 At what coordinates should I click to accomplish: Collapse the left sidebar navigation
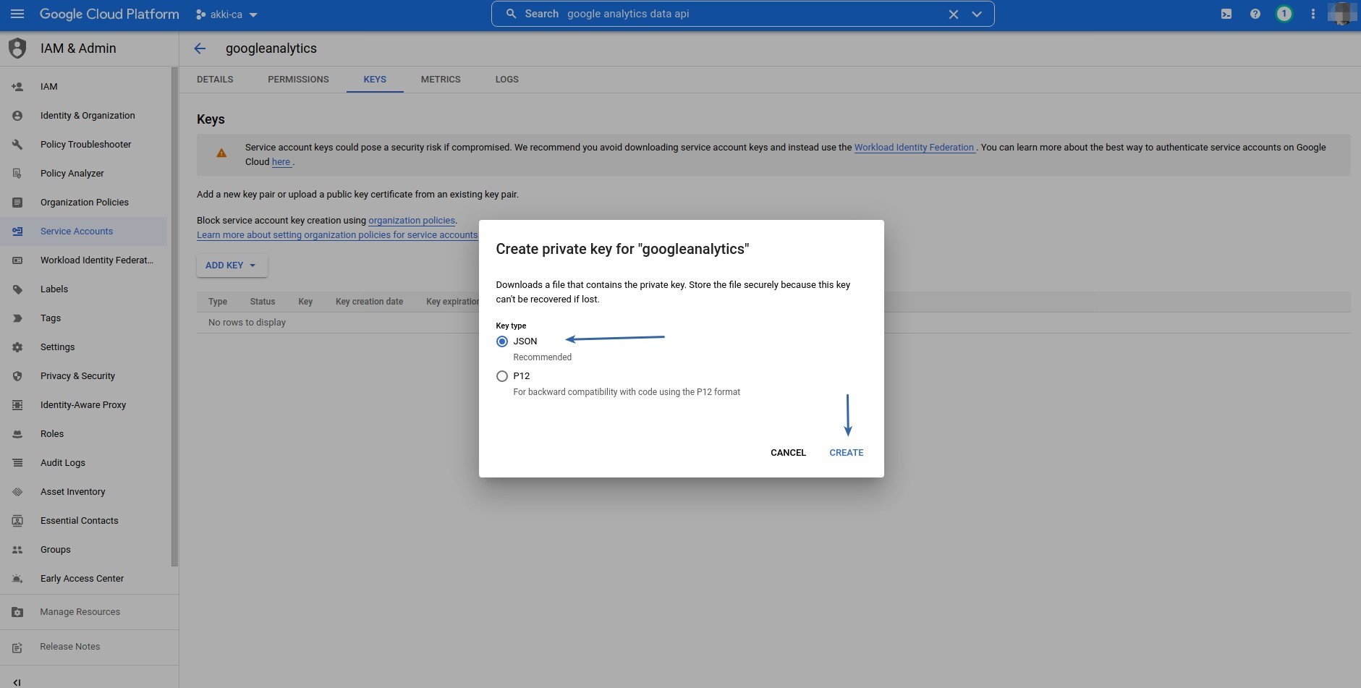[x=17, y=681]
